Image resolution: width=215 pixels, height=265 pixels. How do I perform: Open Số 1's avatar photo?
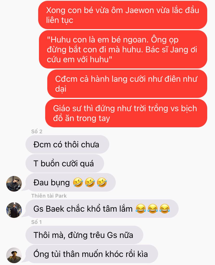pos(14,255)
